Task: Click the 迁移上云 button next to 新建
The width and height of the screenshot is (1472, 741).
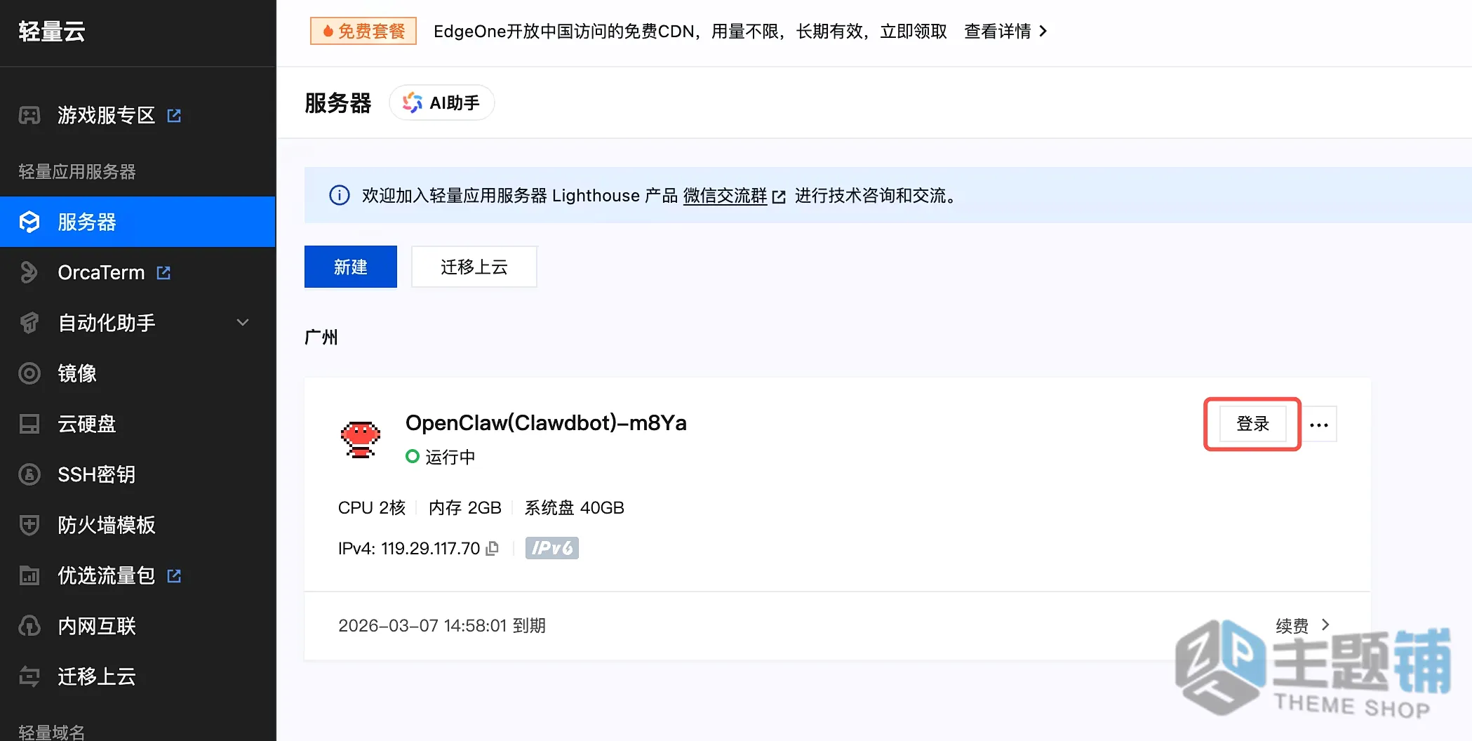Action: coord(474,267)
